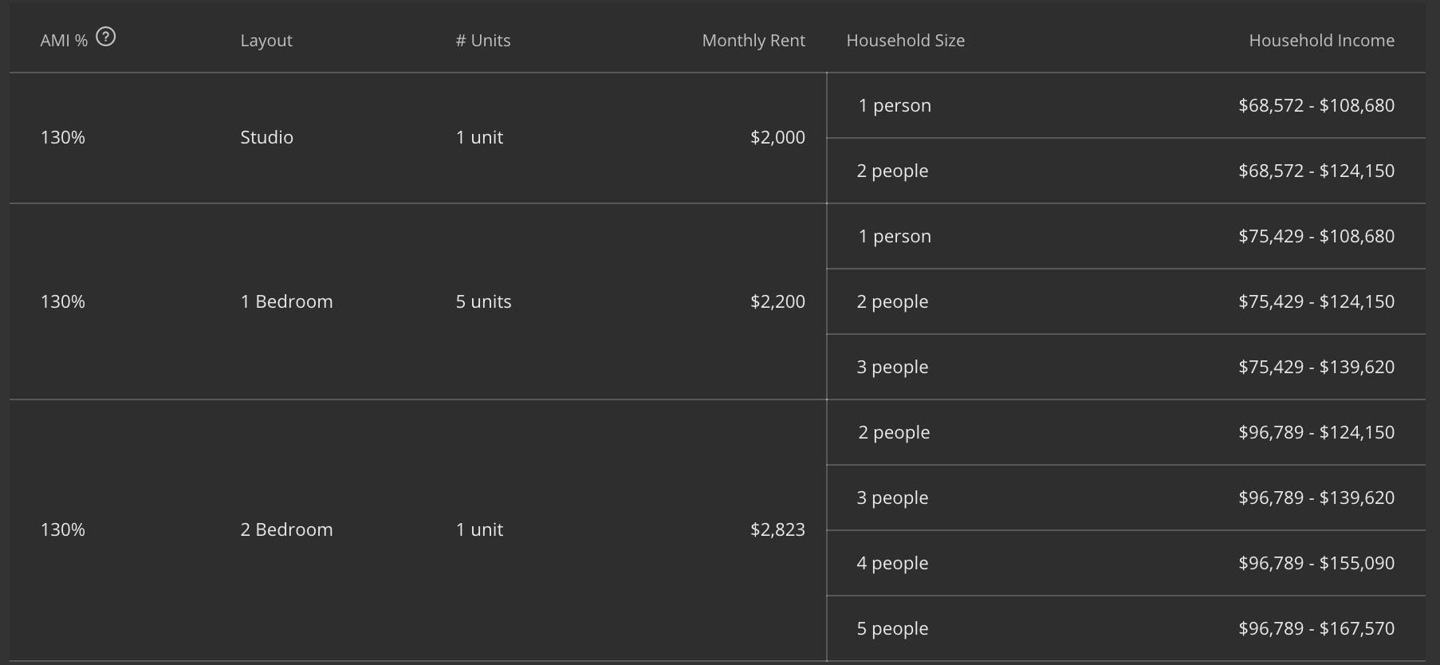Select the AMI % column header
The height and width of the screenshot is (665, 1440).
(64, 41)
